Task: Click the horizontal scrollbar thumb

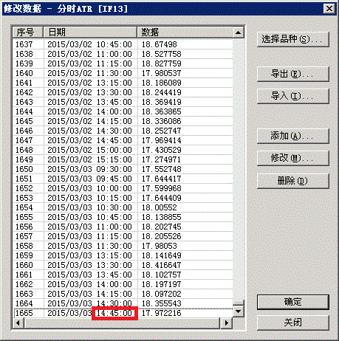Action: click(x=122, y=323)
